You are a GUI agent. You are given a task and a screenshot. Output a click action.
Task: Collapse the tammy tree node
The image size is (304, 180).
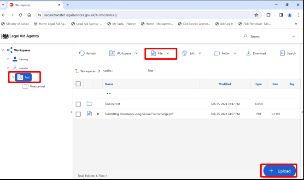point(8,59)
